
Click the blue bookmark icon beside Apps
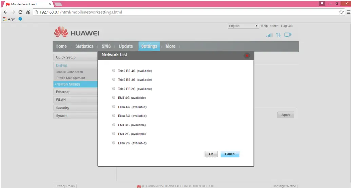click(x=20, y=19)
